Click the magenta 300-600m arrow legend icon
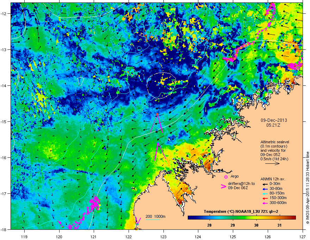 (265, 203)
